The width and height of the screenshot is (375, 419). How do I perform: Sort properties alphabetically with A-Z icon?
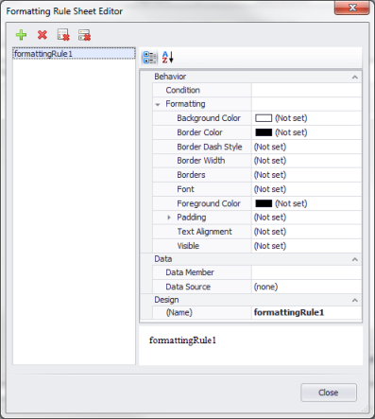[167, 58]
